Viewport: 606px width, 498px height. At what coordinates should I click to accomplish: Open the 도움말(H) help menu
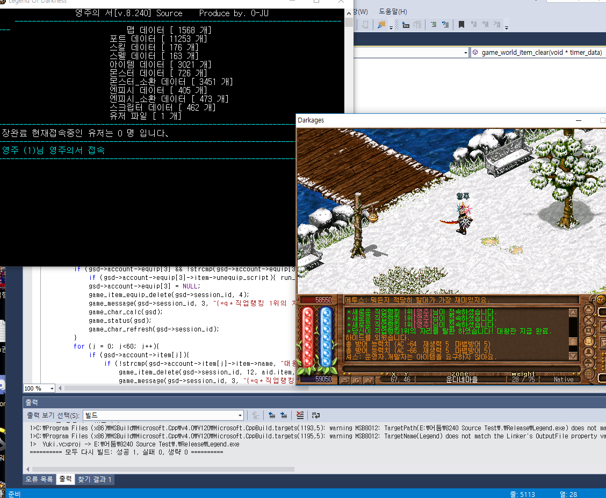coord(393,12)
